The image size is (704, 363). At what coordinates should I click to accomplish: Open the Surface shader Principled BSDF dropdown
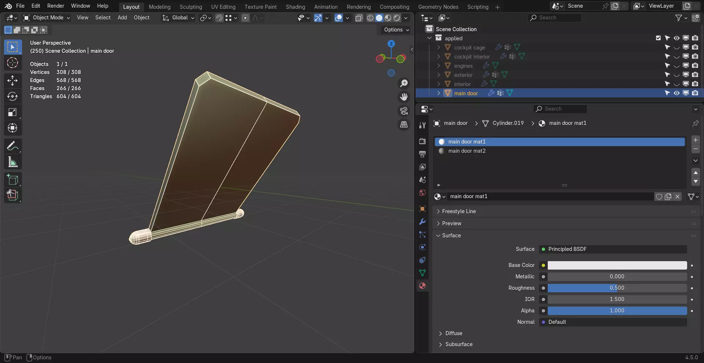pyautogui.click(x=613, y=249)
